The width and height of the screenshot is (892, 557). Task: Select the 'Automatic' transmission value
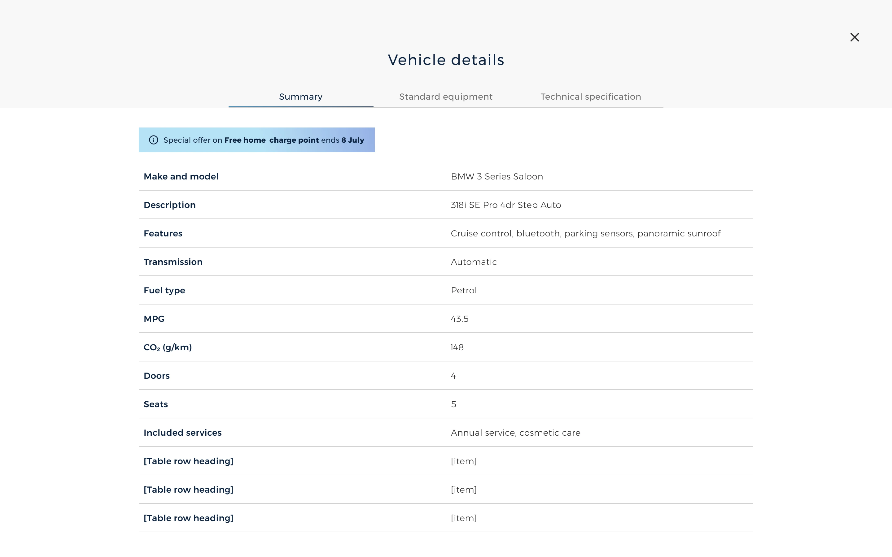[x=474, y=262]
